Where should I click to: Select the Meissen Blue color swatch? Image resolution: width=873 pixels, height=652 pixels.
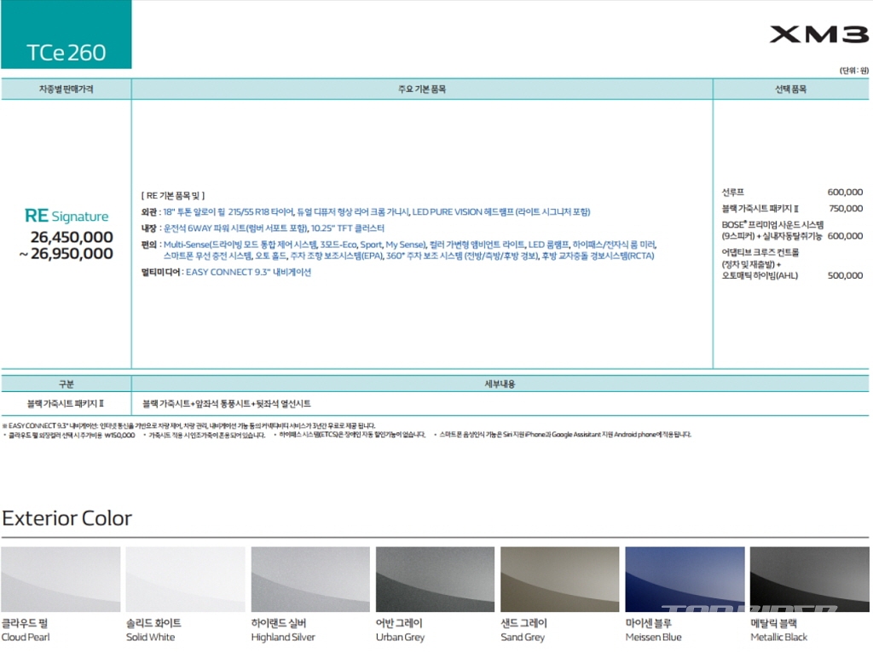point(685,579)
